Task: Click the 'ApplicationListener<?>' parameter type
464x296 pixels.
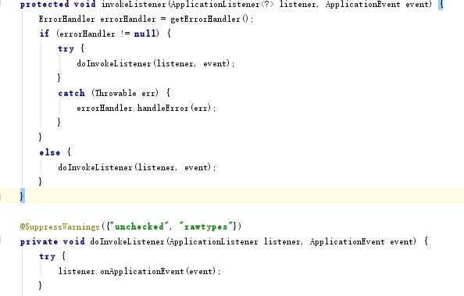Action: click(x=223, y=5)
